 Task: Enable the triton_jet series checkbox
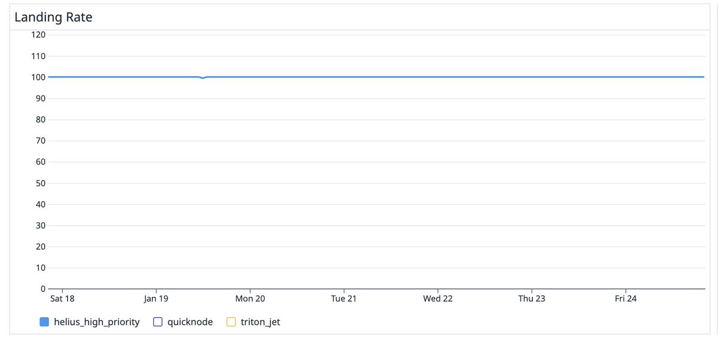pos(232,322)
